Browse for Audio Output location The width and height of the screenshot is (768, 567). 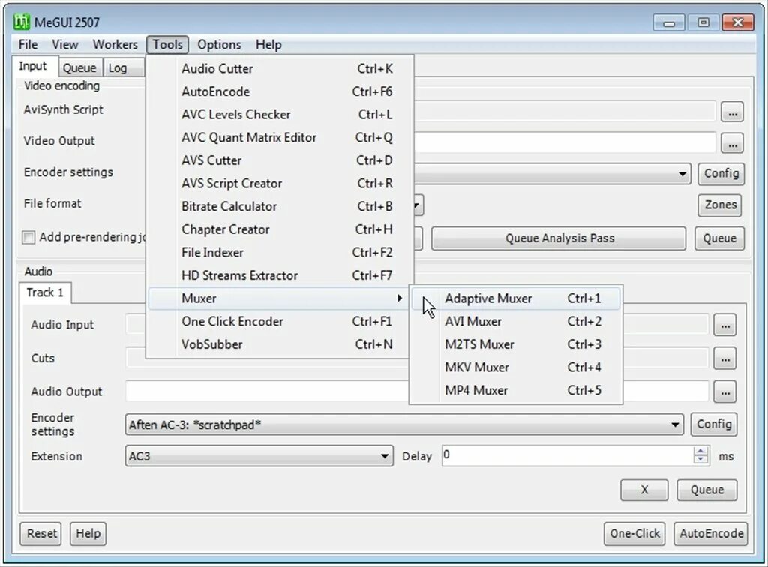click(725, 392)
